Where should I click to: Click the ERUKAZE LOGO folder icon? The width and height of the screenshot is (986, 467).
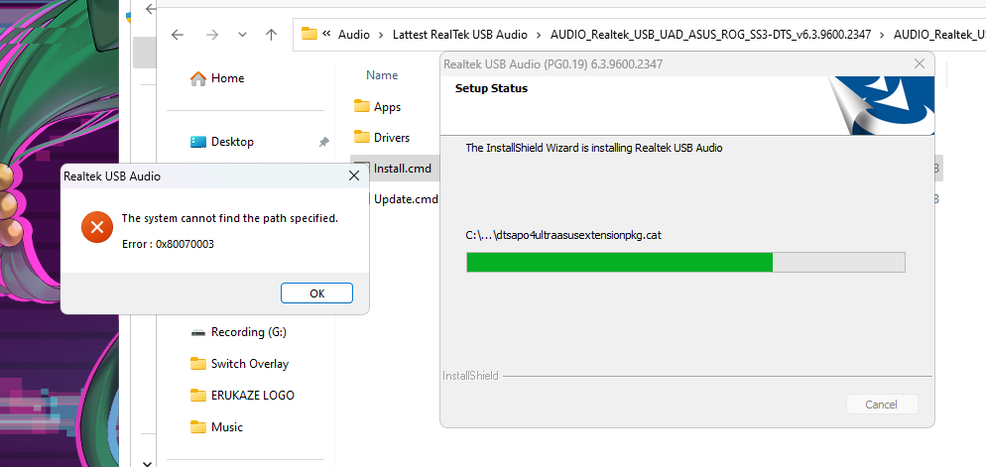[x=198, y=396]
